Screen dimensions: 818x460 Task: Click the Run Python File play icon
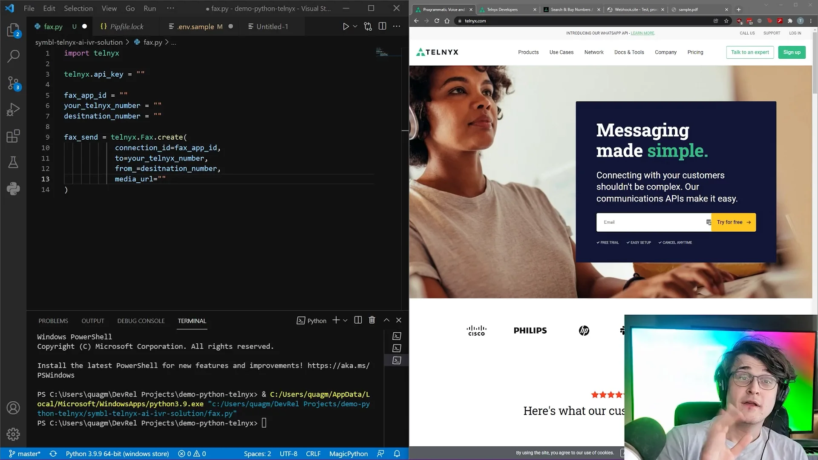[346, 26]
